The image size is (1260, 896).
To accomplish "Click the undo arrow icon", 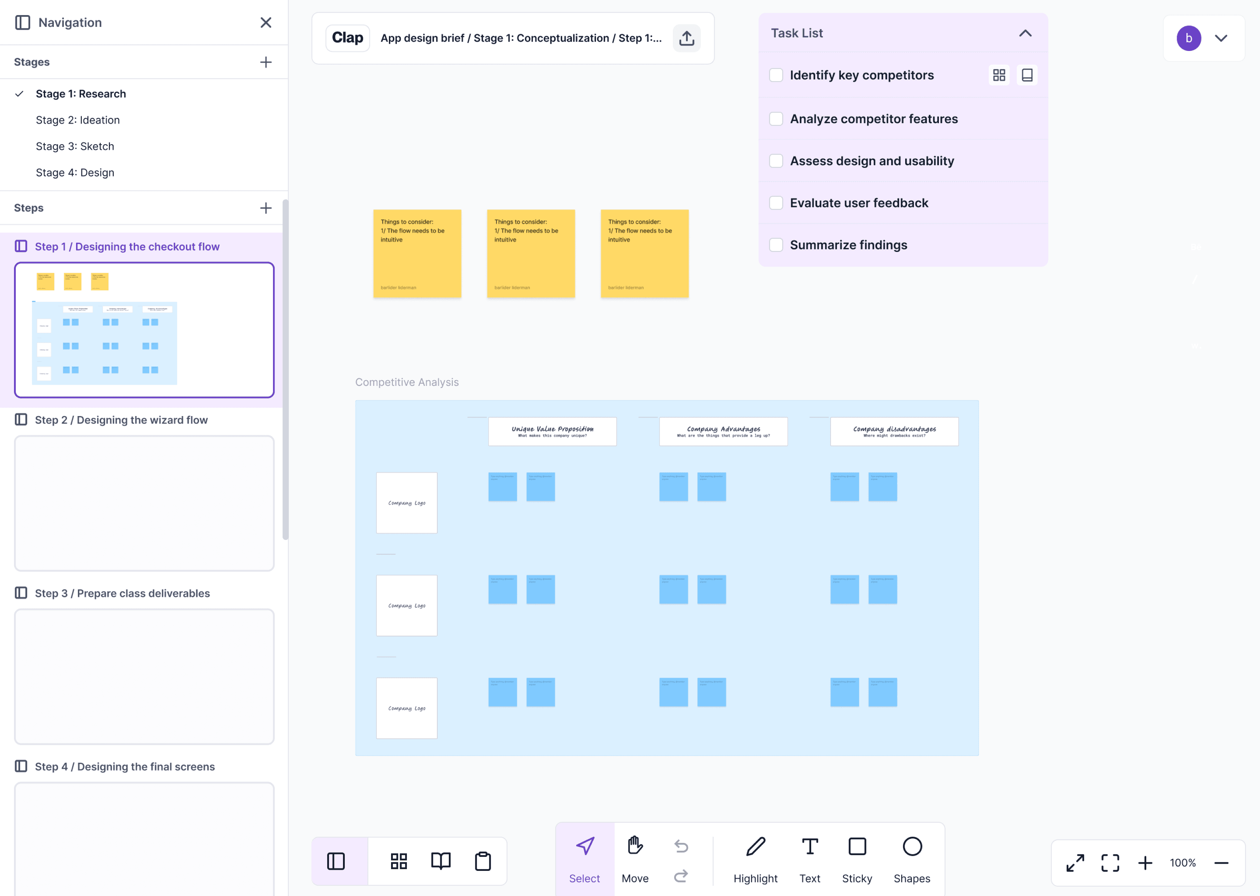I will 681,846.
